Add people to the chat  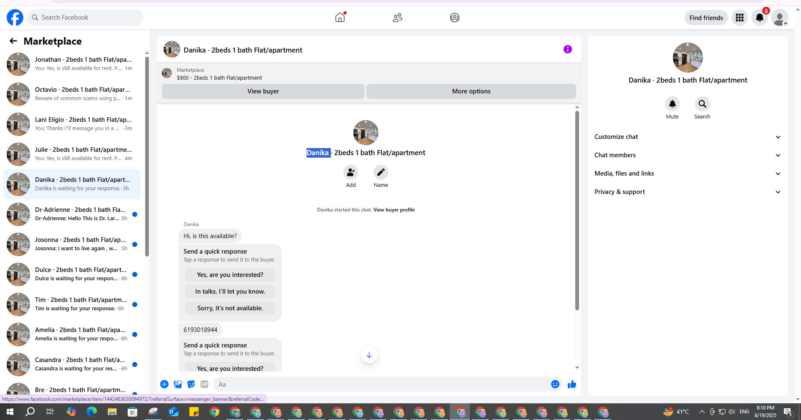click(x=351, y=172)
